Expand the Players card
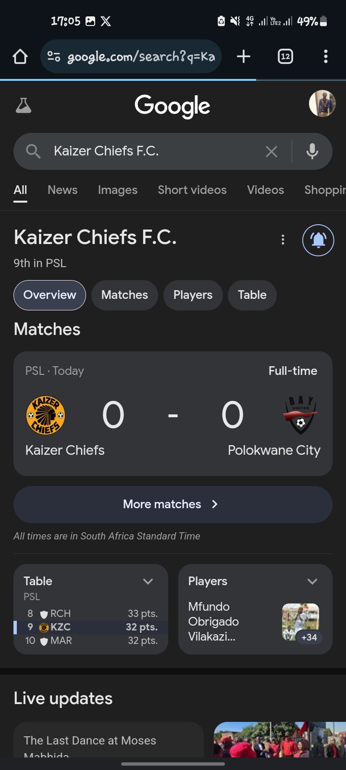 coord(312,581)
